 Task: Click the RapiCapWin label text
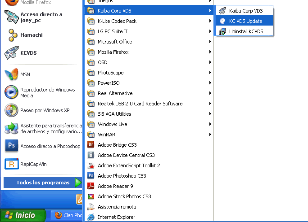33,164
